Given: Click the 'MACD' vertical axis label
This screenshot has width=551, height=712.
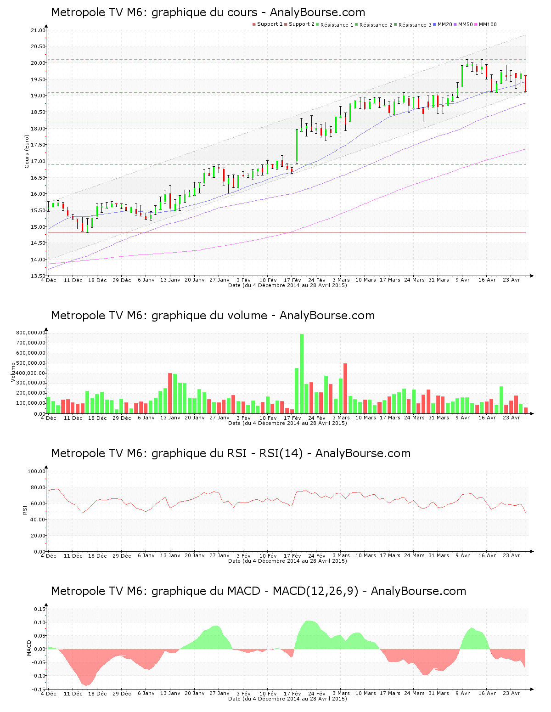Looking at the screenshot, I should (x=29, y=648).
